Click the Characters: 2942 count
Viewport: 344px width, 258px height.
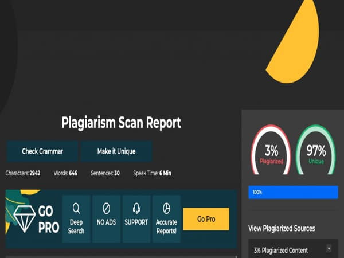tap(23, 173)
